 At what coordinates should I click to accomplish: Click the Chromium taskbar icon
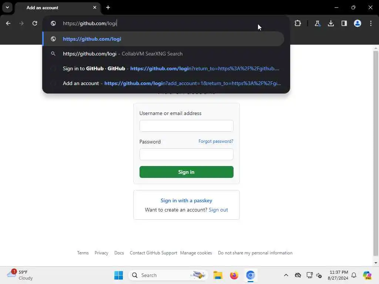[x=251, y=275]
